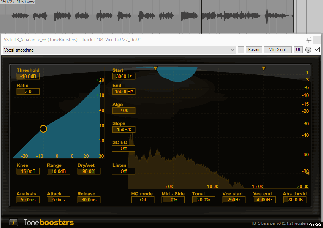The image size is (323, 228).
Task: Select the Knee 15.0dB field
Action: pyautogui.click(x=28, y=171)
